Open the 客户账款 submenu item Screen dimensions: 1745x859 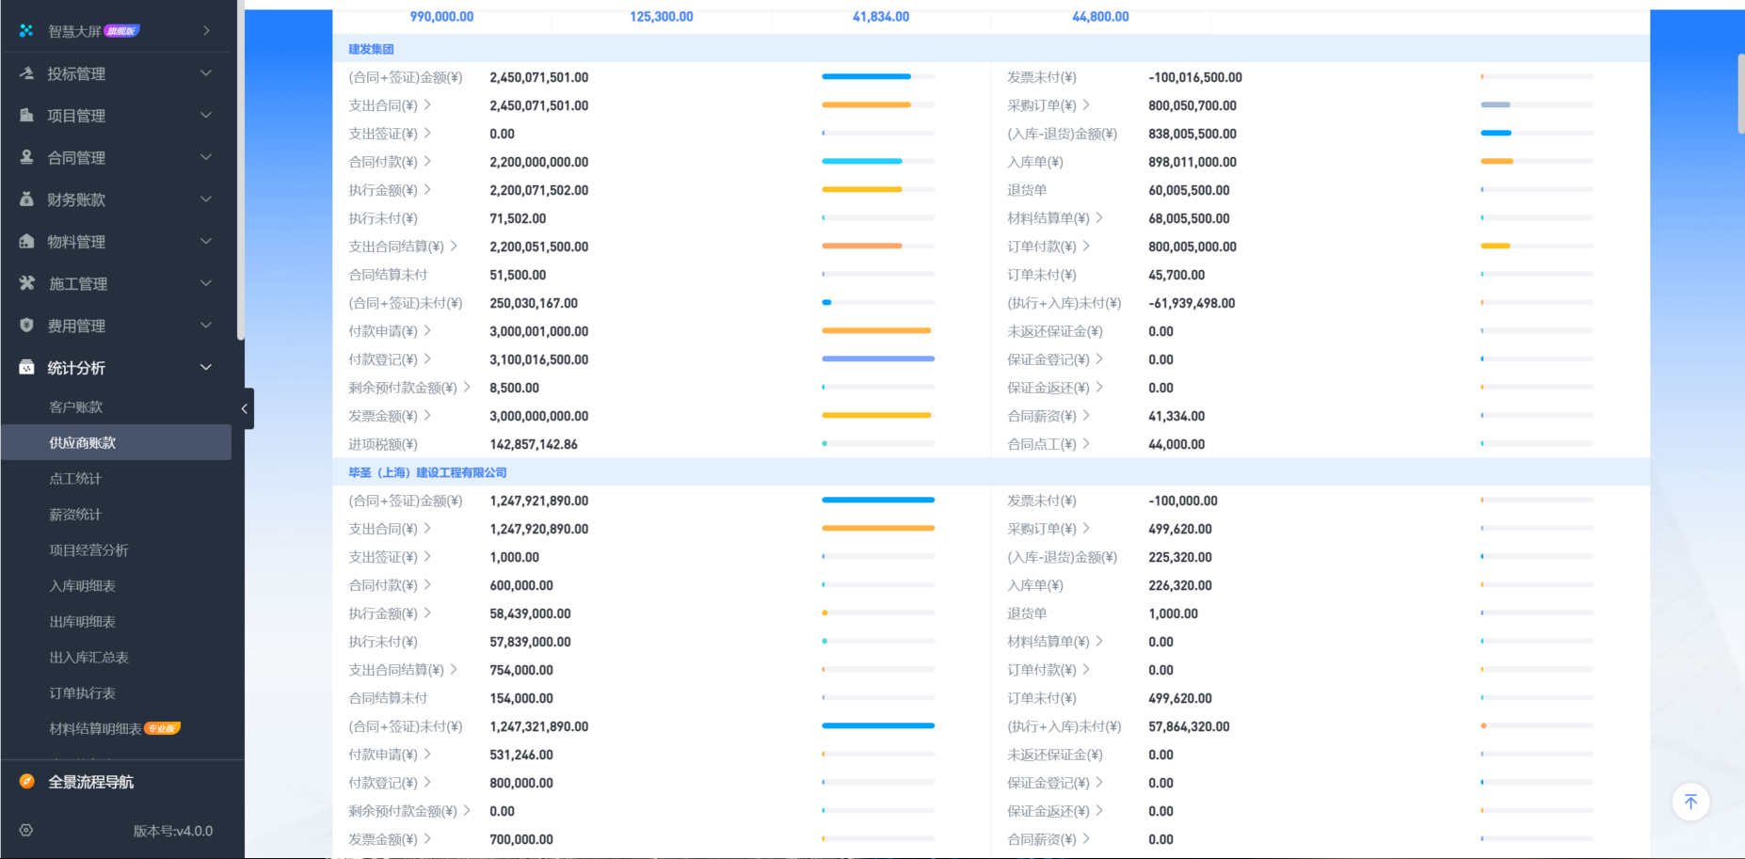tap(76, 407)
